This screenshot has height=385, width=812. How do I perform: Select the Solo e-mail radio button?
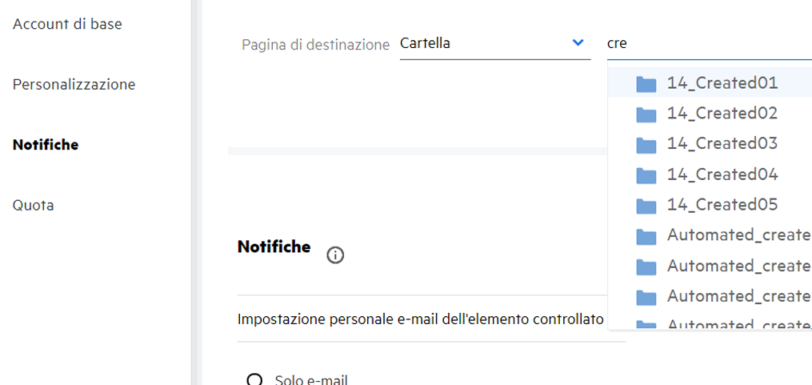[x=255, y=380]
